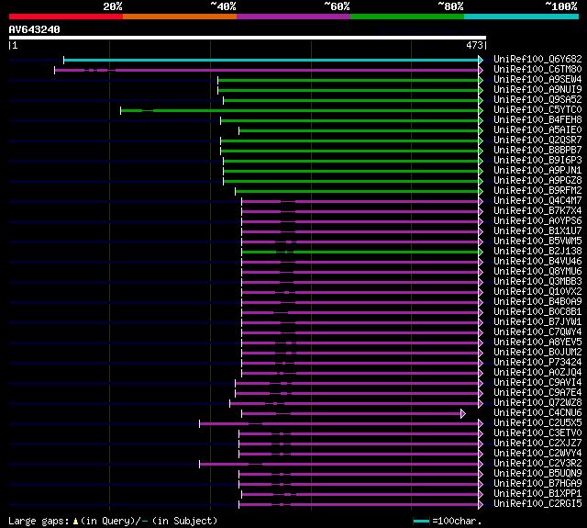Screen dimensions: 587x528
Task: Click the purple alignment bar for C6TM80
Action: point(267,70)
